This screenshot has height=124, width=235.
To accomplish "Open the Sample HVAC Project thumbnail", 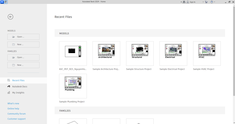I will click(x=207, y=54).
